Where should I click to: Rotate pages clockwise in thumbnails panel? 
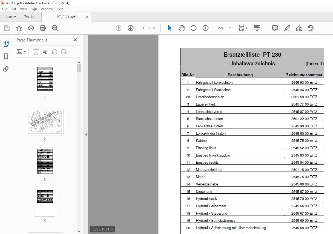[64, 52]
